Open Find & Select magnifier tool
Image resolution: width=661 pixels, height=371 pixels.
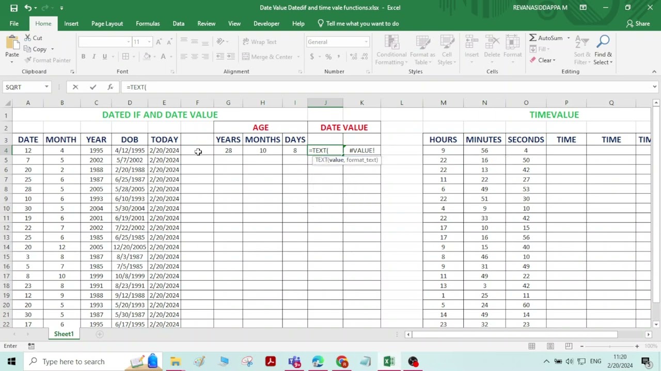pos(603,51)
